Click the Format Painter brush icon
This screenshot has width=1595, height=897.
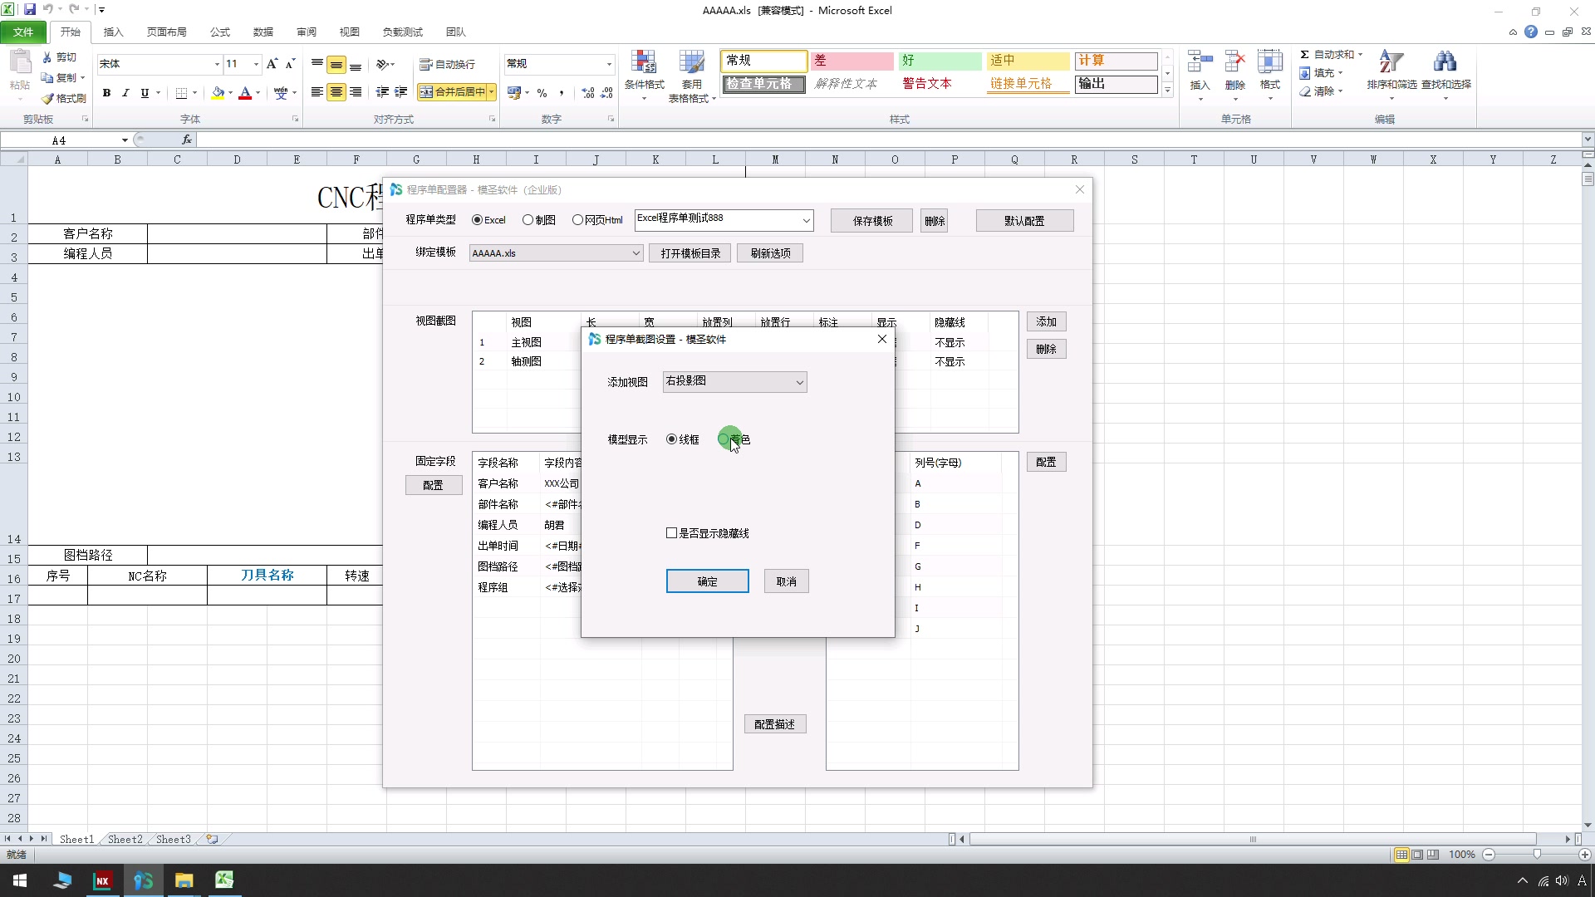[47, 98]
